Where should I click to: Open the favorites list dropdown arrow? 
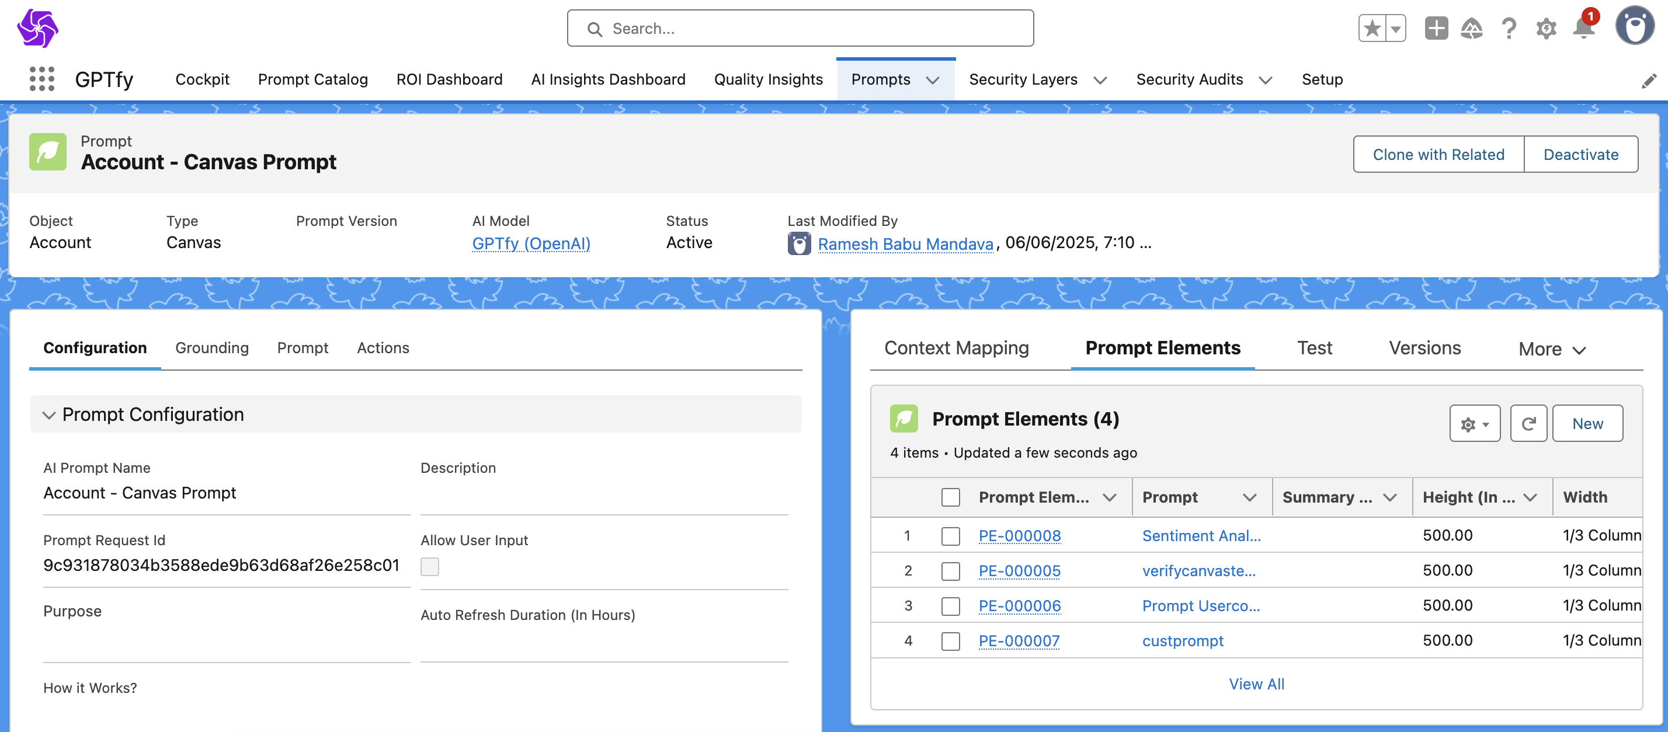[1396, 29]
